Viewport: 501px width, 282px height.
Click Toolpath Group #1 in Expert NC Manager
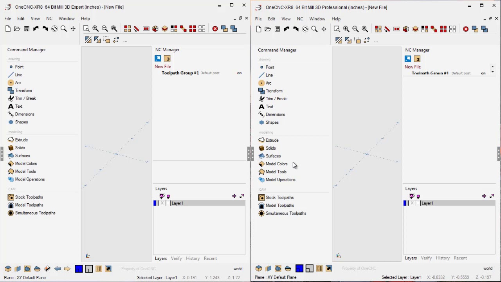click(180, 73)
